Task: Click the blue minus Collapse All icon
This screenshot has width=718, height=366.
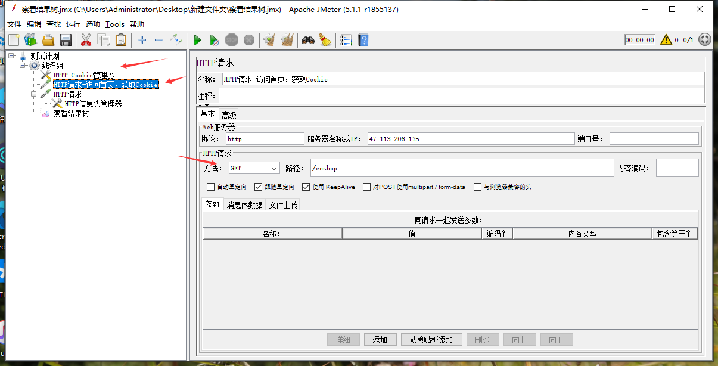Action: click(x=159, y=40)
